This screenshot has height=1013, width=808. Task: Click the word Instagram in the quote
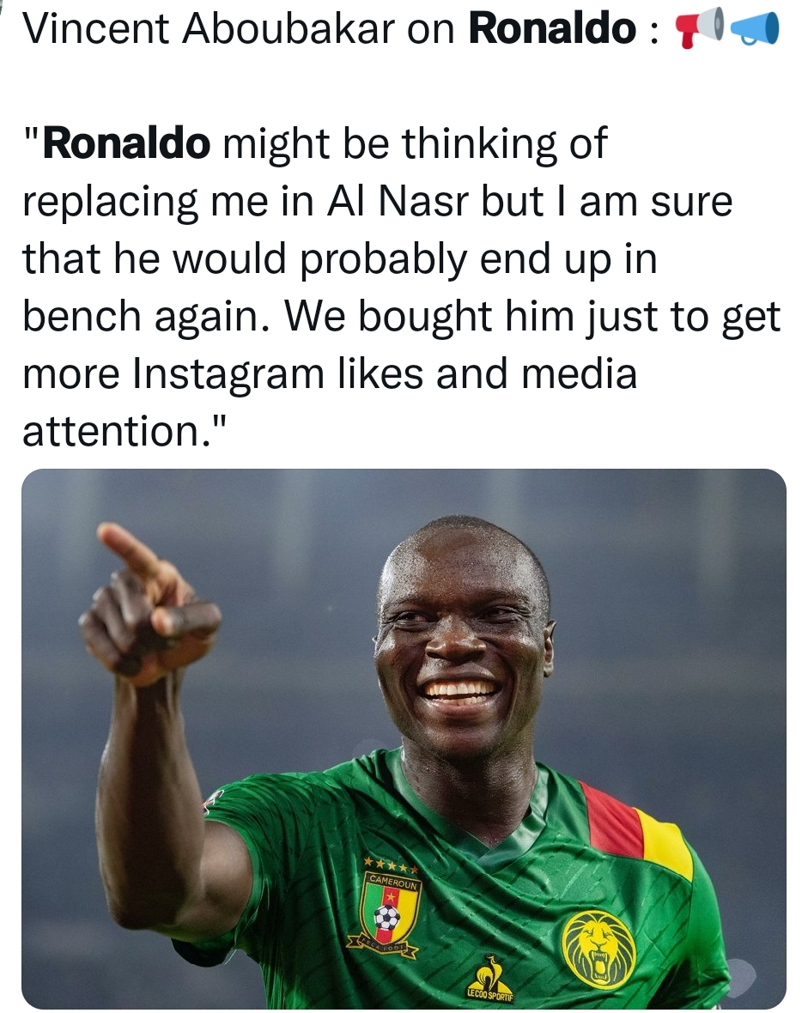[x=228, y=374]
